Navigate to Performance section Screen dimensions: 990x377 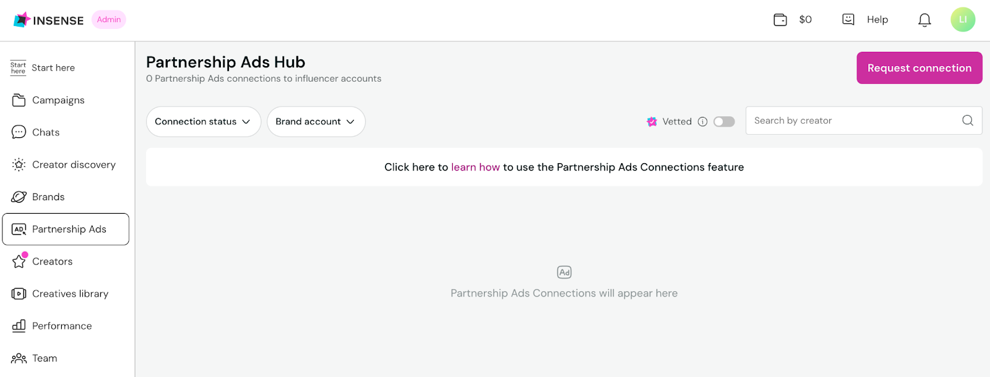pyautogui.click(x=62, y=326)
